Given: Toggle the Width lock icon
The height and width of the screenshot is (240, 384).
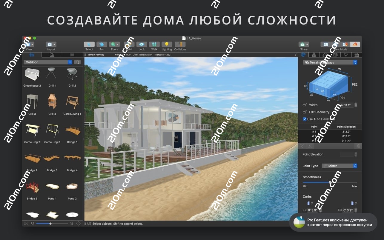Looking at the screenshot, I should (305, 105).
